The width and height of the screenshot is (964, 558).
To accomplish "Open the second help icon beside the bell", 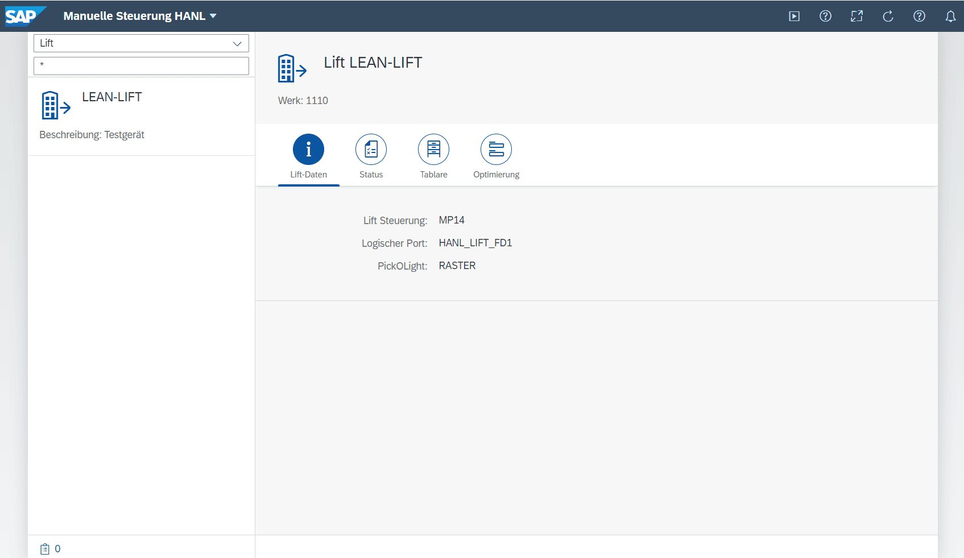I will point(919,16).
